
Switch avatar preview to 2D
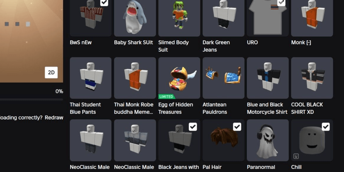(51, 73)
